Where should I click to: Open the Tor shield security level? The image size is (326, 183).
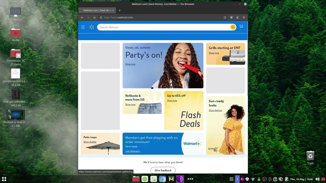click(232, 18)
